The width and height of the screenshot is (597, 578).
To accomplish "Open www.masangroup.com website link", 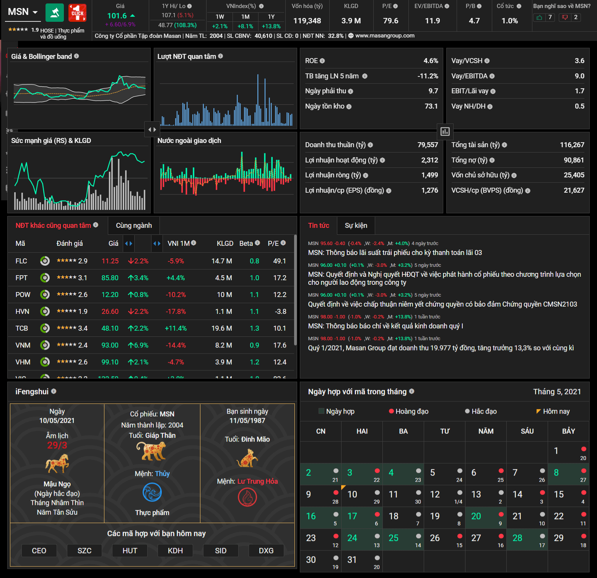I will pyautogui.click(x=385, y=36).
